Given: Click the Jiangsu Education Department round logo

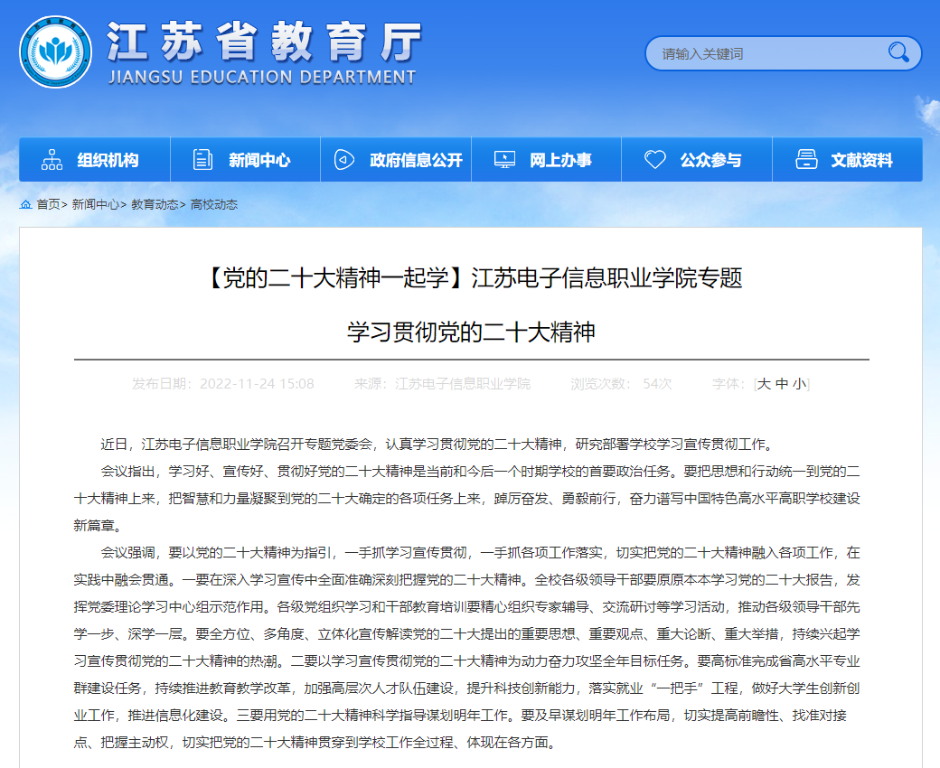Looking at the screenshot, I should [56, 52].
